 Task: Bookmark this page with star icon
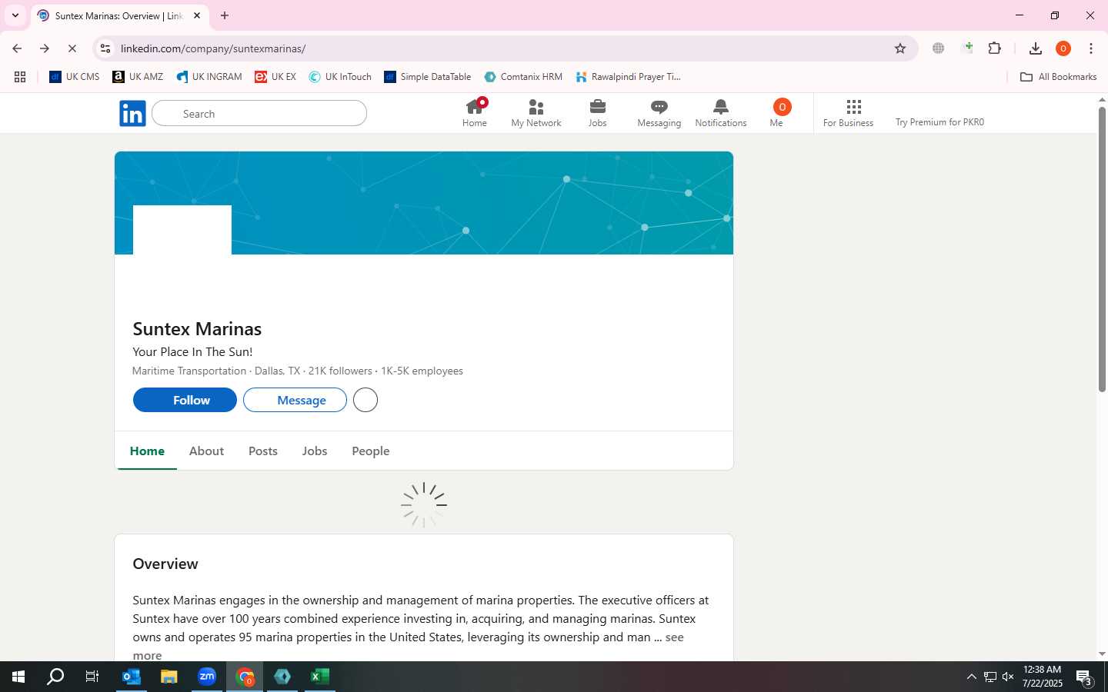(x=900, y=48)
